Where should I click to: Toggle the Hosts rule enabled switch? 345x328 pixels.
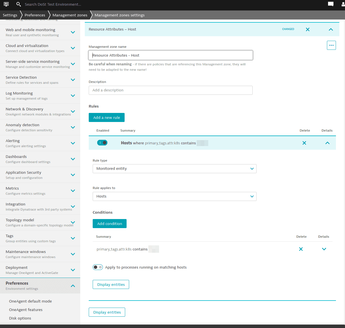[102, 143]
